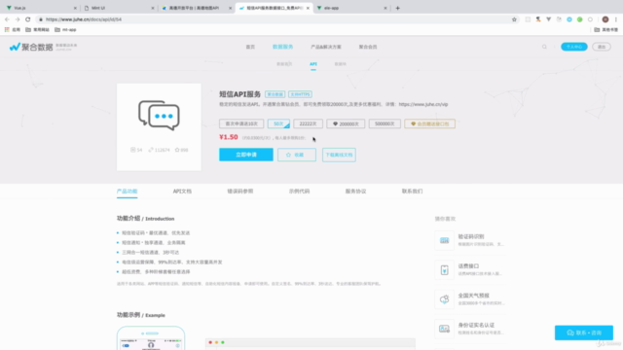Select the 50次 package option
Viewport: 623px width, 350px height.
pos(278,123)
